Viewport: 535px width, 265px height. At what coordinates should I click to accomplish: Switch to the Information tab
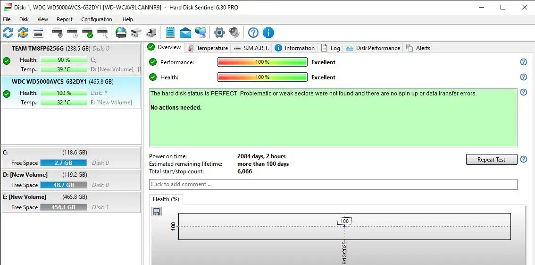(x=295, y=48)
